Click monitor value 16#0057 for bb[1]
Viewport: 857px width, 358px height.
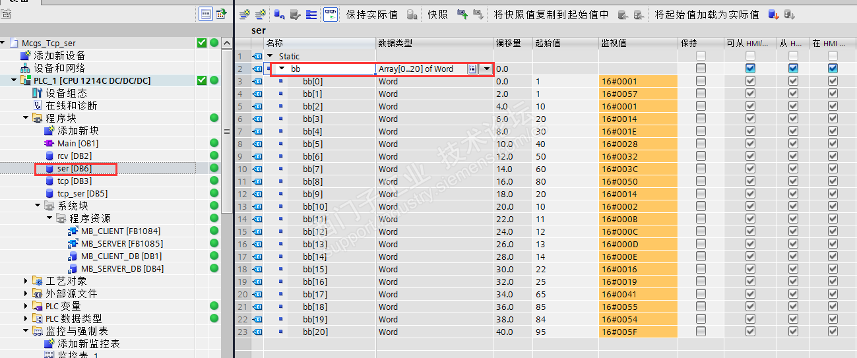[638, 94]
